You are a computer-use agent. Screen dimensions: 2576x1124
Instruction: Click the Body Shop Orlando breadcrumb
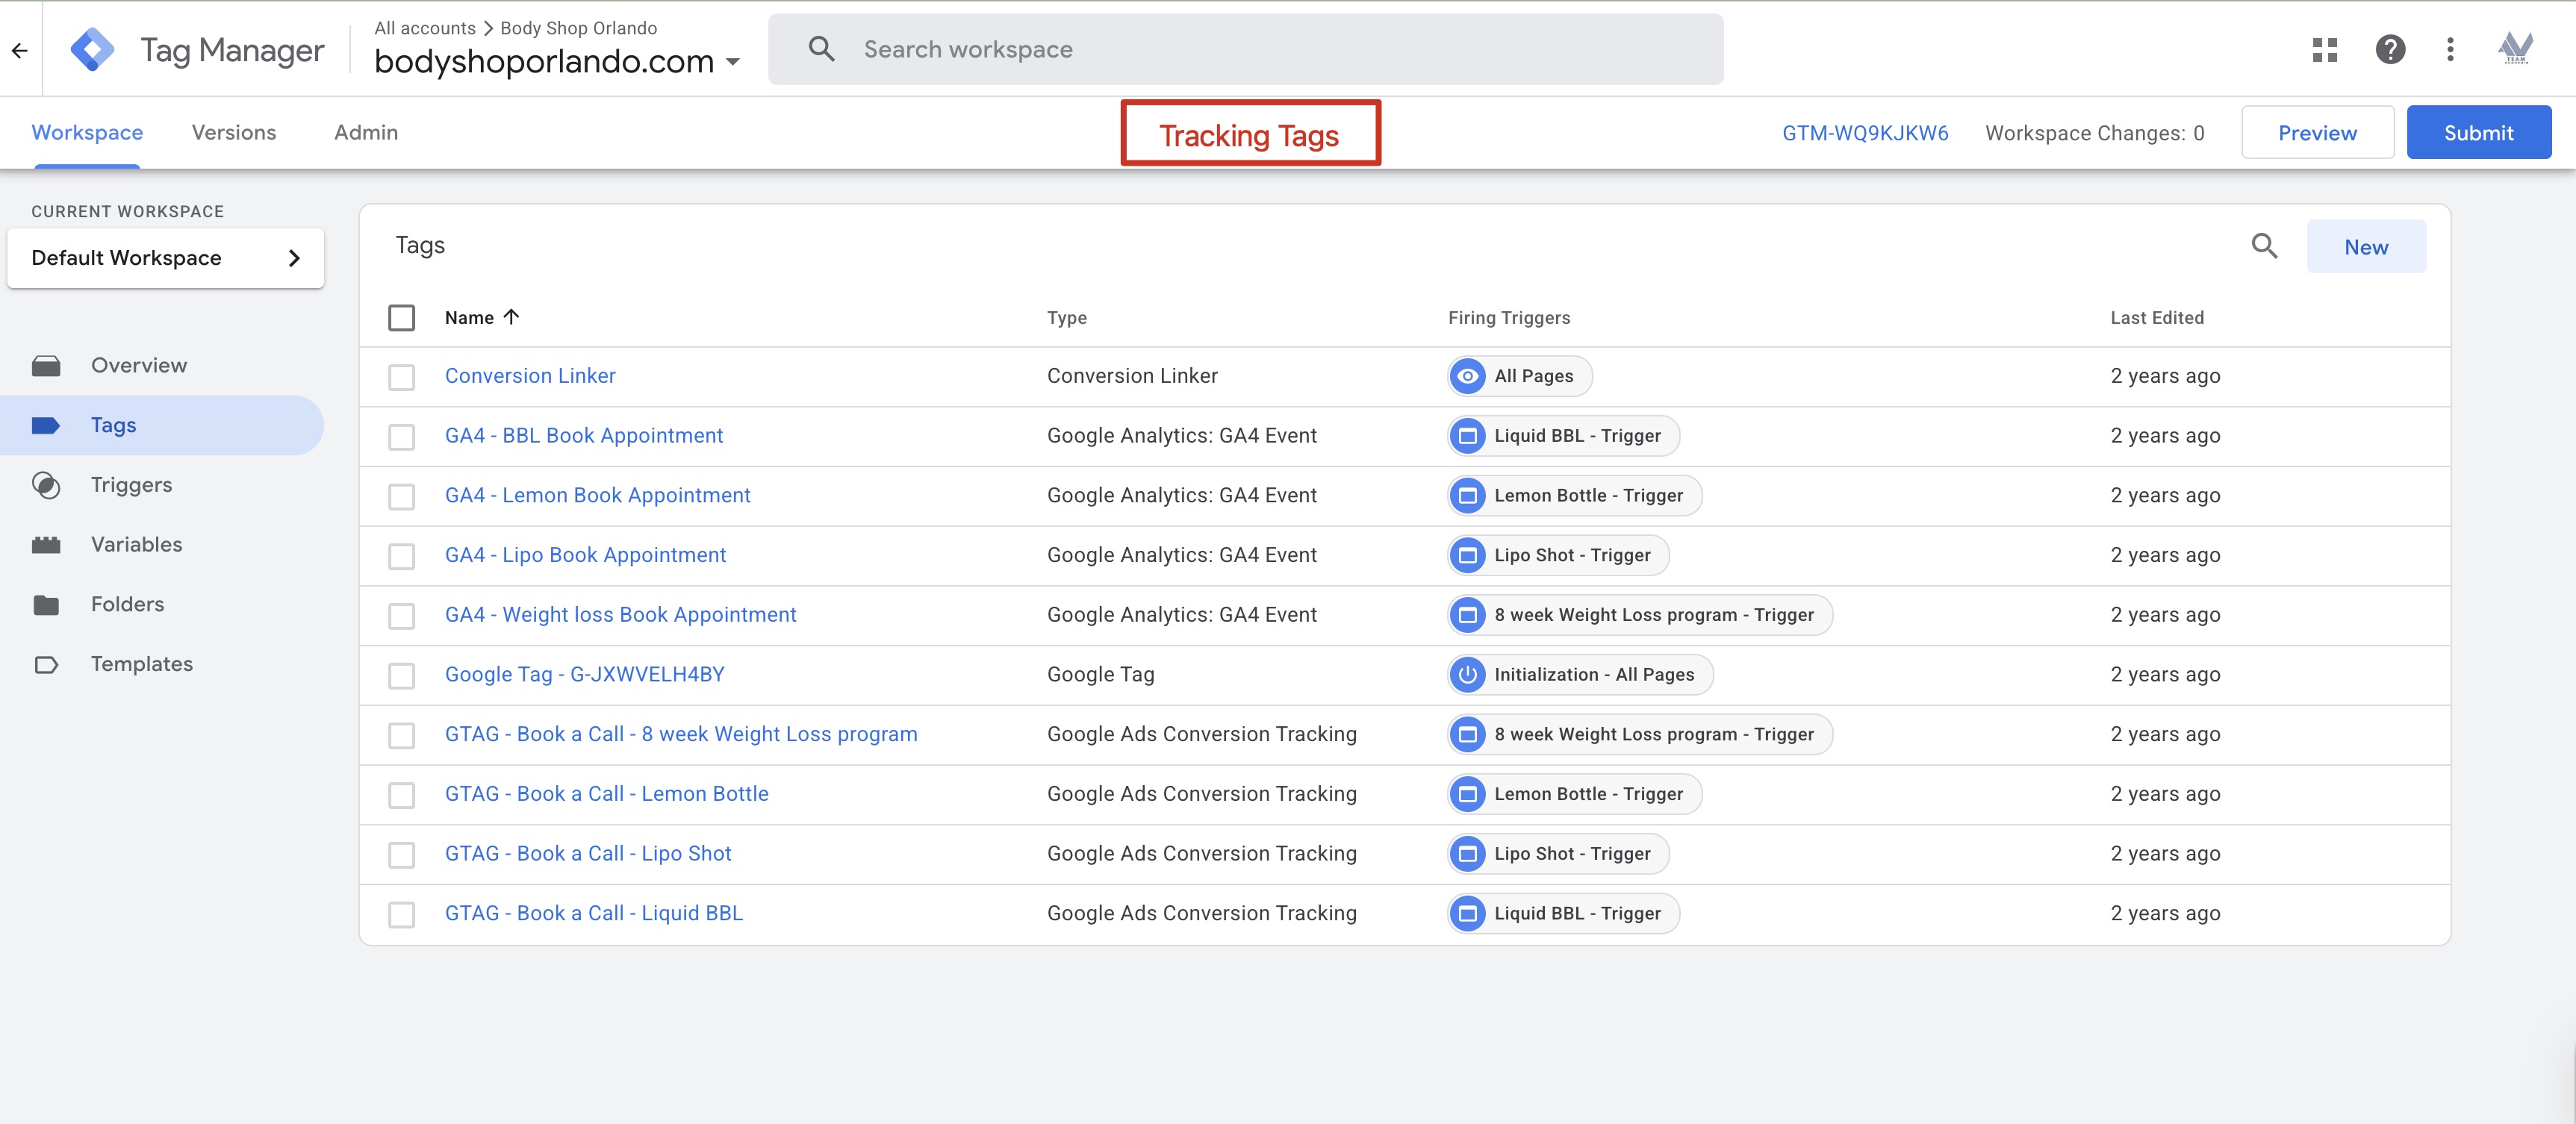[578, 28]
